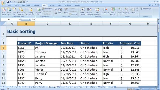
Task: Import data From Access
Action: click(4, 11)
